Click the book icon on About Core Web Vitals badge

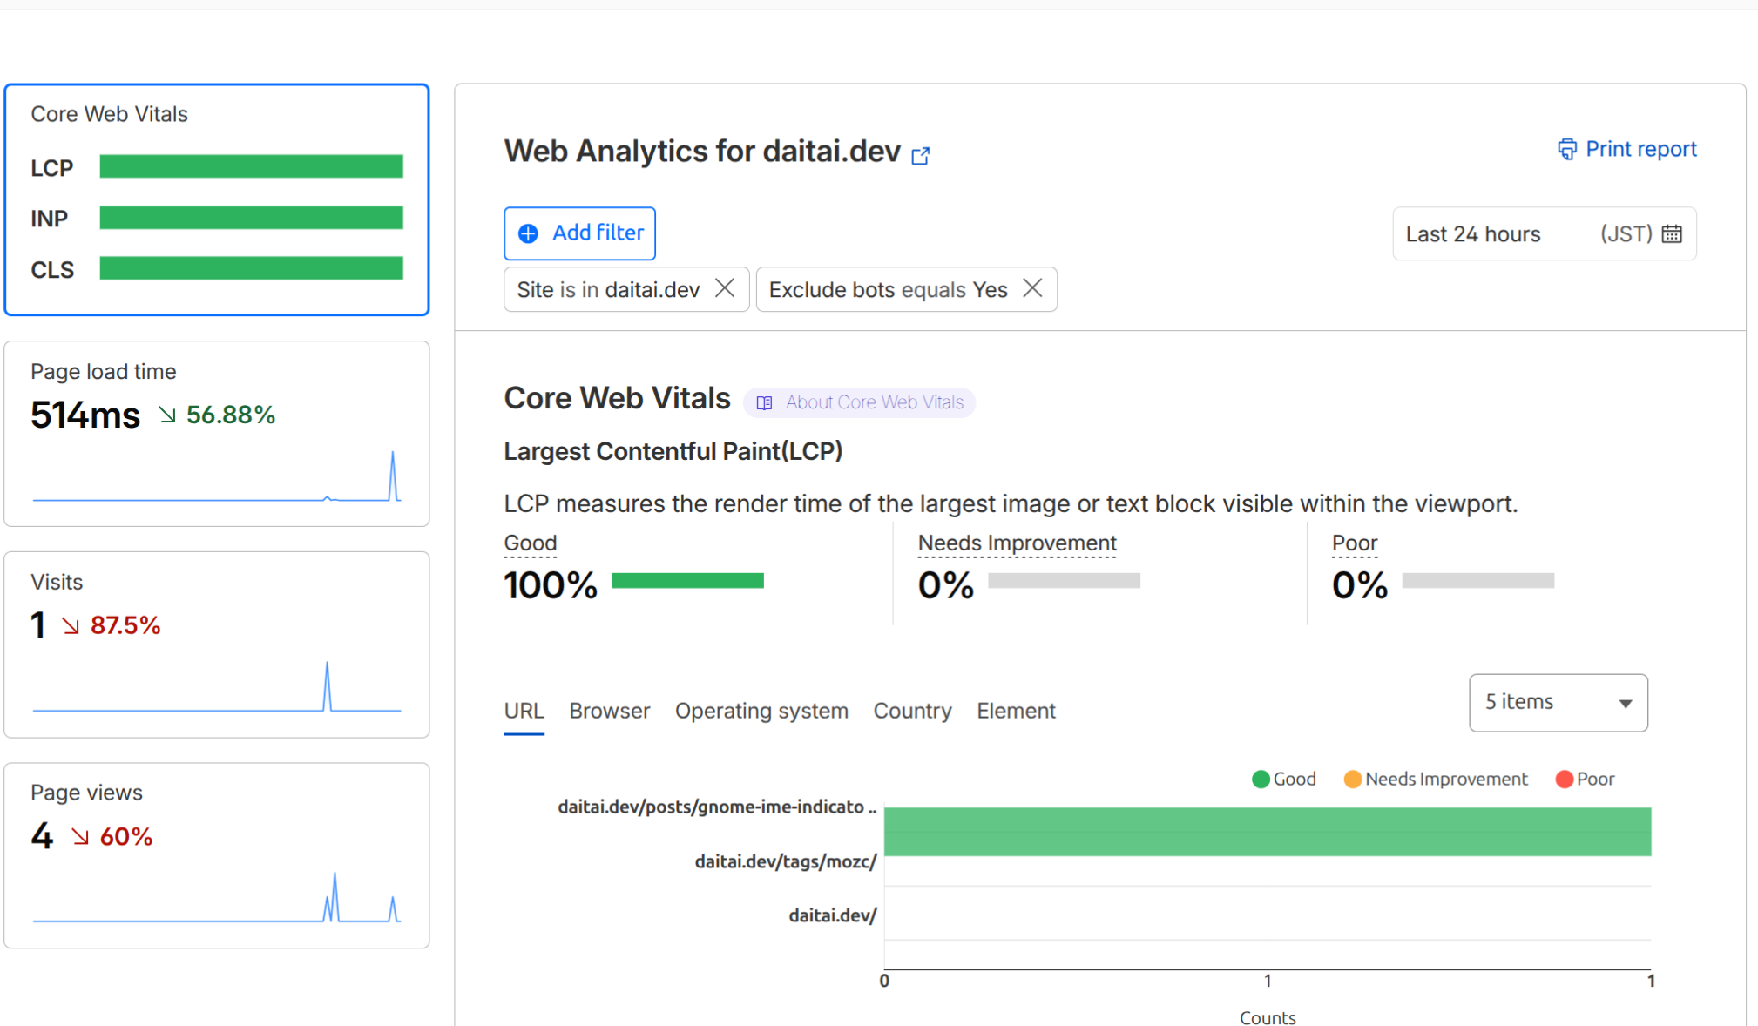click(764, 402)
